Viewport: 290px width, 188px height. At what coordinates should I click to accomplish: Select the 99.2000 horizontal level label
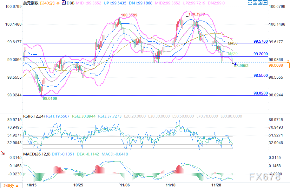pyautogui.click(x=260, y=54)
